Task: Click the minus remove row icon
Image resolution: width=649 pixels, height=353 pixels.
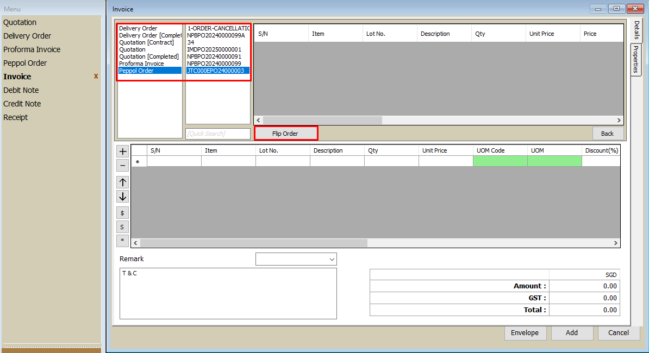Action: tap(123, 166)
